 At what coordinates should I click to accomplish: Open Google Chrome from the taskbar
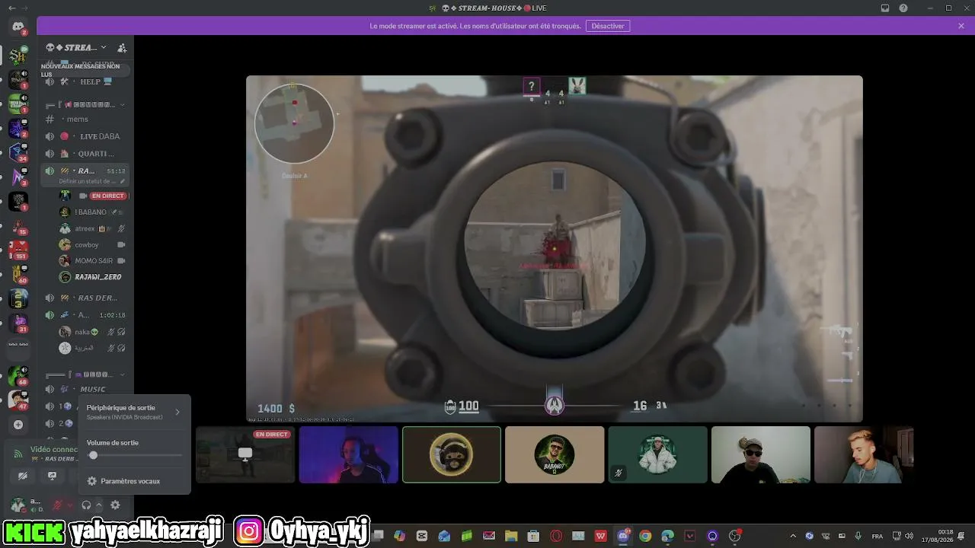[645, 536]
